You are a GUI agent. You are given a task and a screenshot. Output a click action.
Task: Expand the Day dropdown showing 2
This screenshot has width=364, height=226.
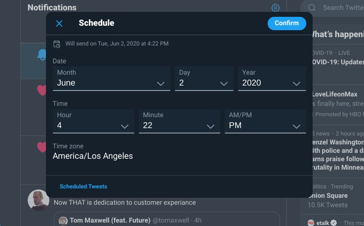click(x=204, y=79)
